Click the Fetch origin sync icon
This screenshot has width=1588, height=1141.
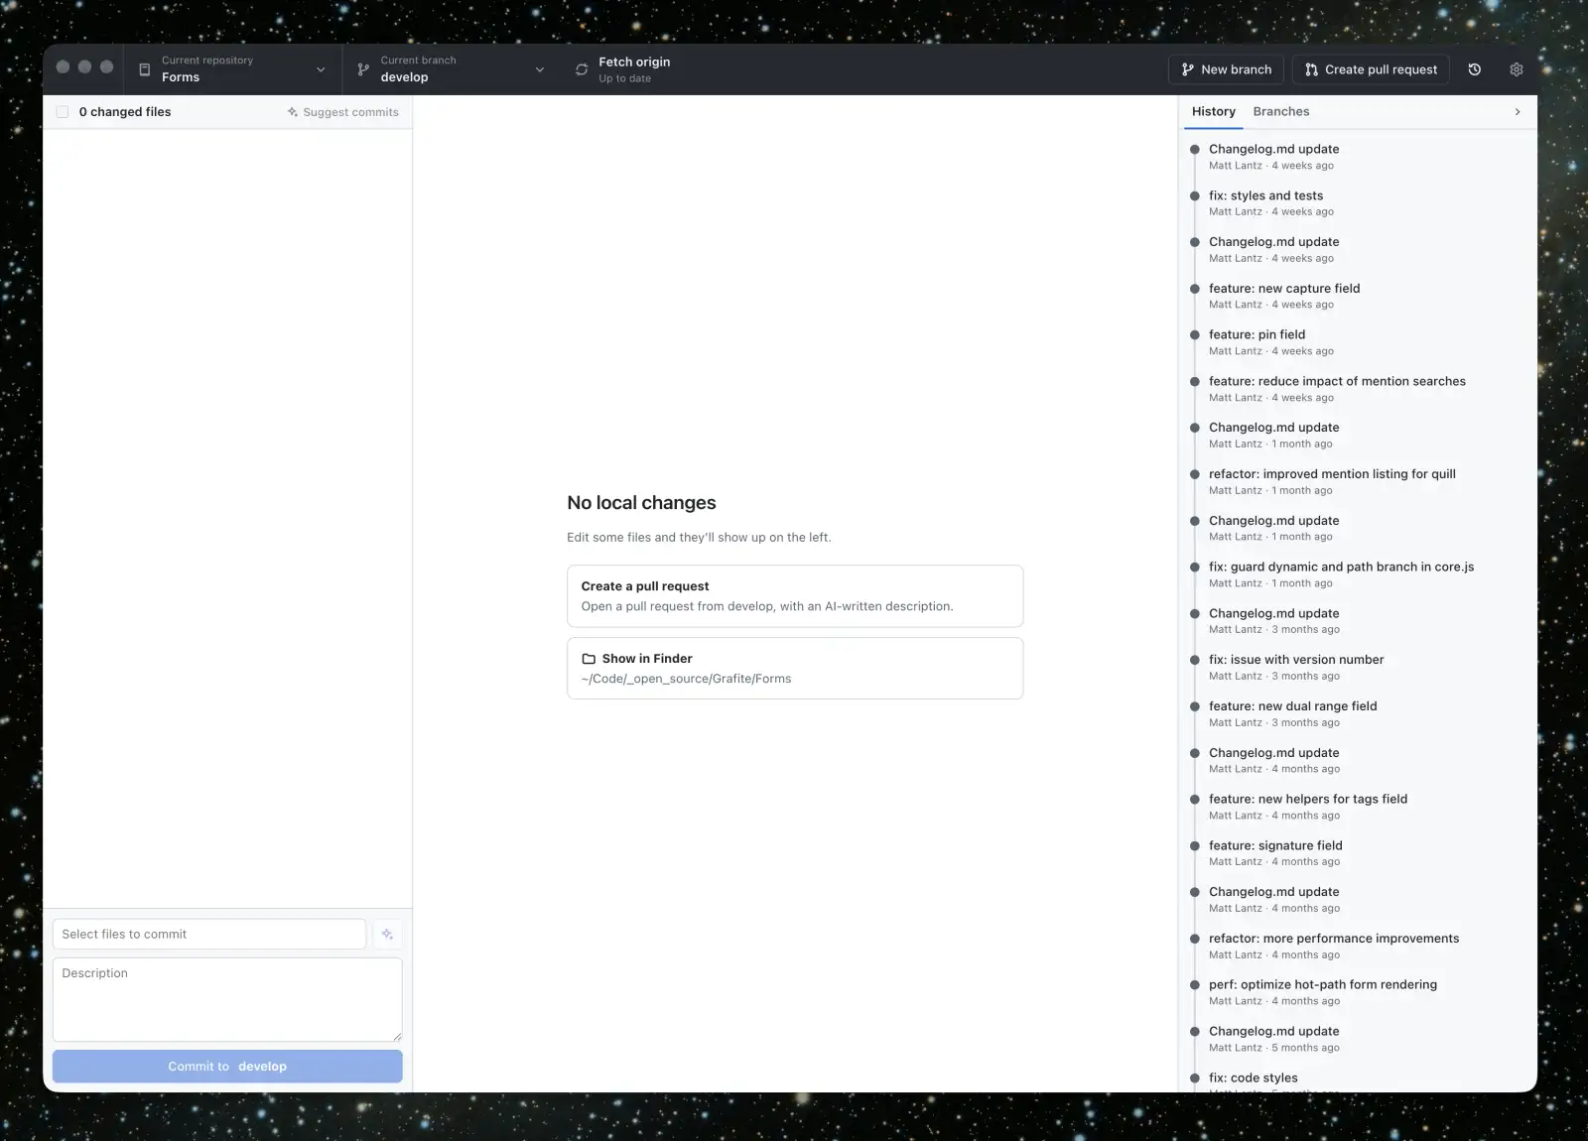[x=582, y=69]
